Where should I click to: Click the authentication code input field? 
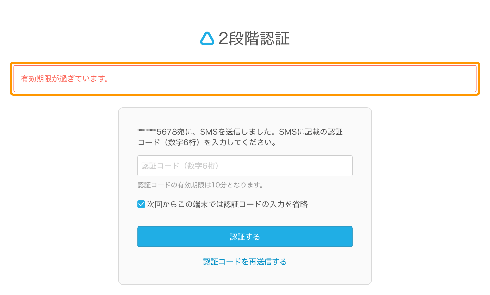coord(244,166)
